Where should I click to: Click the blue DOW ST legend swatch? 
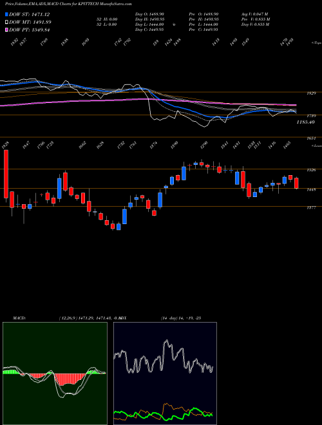point(7,15)
